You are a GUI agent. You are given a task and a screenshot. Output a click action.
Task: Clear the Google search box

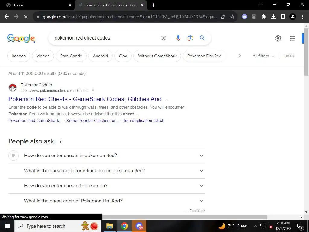tap(164, 38)
